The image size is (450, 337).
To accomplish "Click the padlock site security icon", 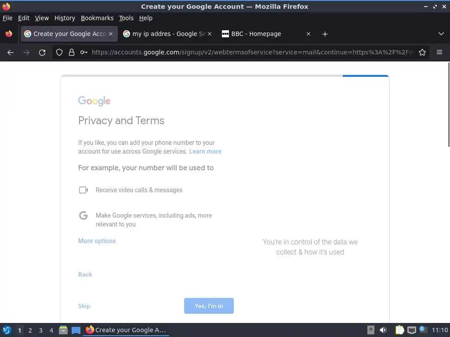I will tap(72, 52).
